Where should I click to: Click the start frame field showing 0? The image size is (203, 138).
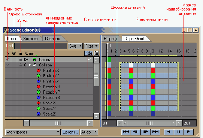pos(109,123)
